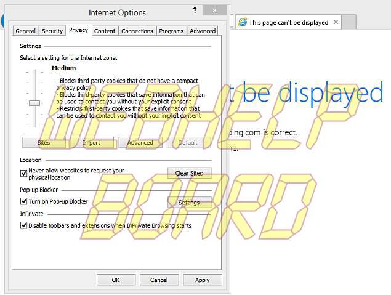Click the Cancel button

click(159, 280)
